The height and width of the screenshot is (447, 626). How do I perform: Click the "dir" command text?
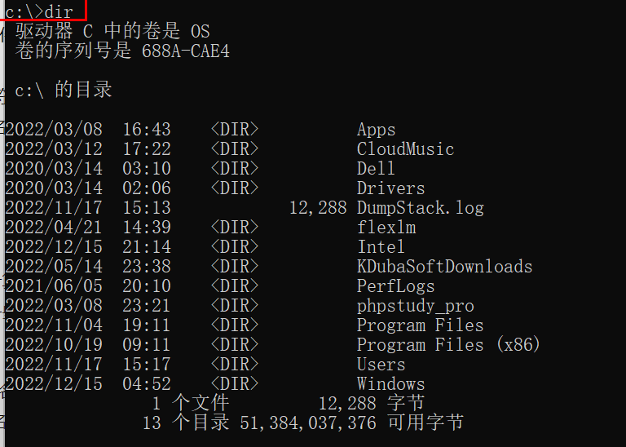tap(59, 12)
